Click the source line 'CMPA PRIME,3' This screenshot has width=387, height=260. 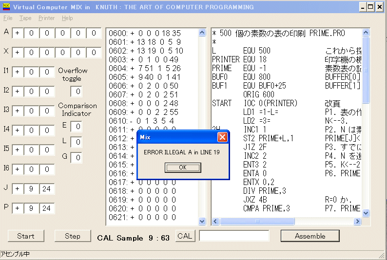267,208
